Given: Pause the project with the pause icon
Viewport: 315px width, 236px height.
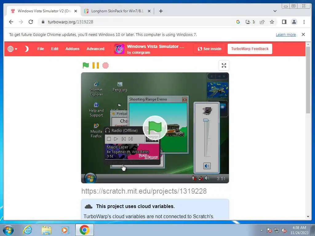Looking at the screenshot, I should click(x=96, y=65).
